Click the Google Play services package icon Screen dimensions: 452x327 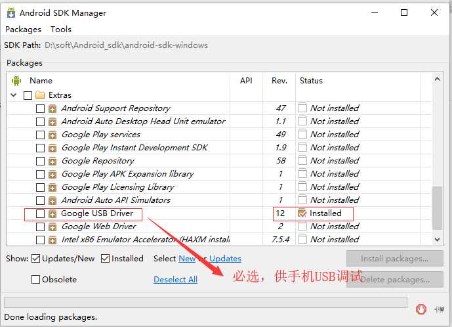[52, 135]
